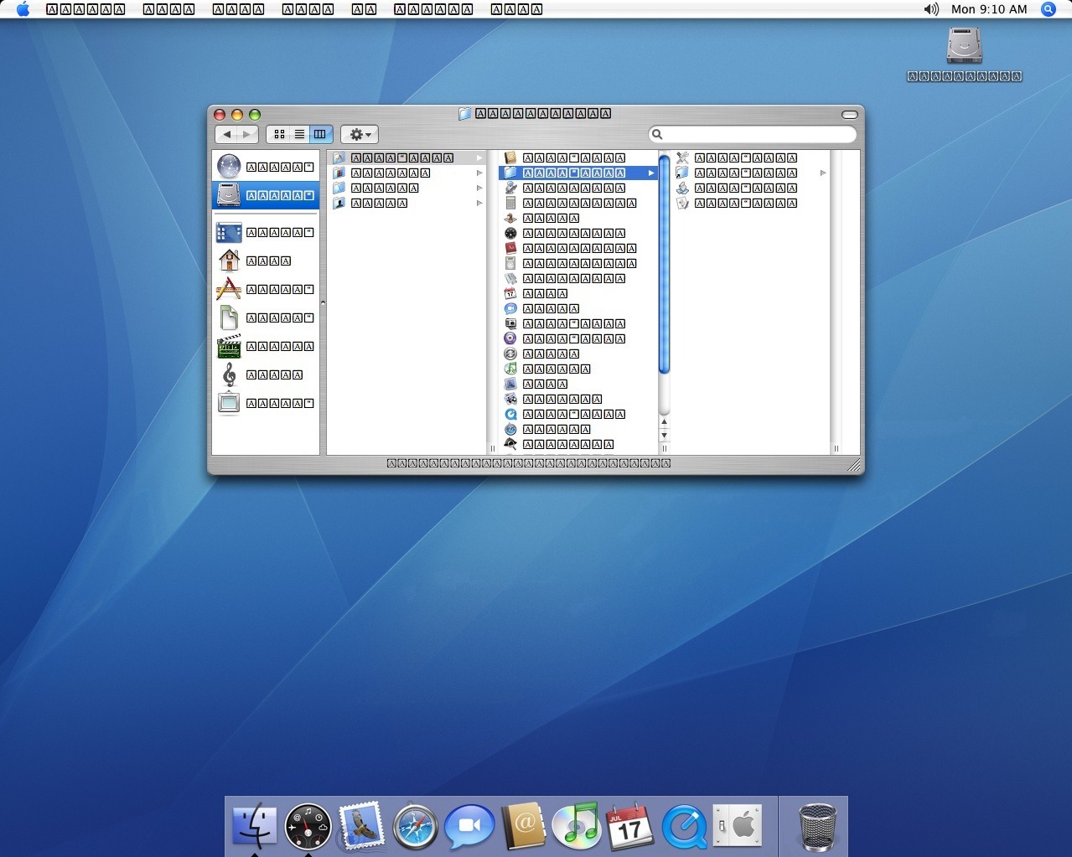Open the Network globe in the sidebar

point(229,167)
